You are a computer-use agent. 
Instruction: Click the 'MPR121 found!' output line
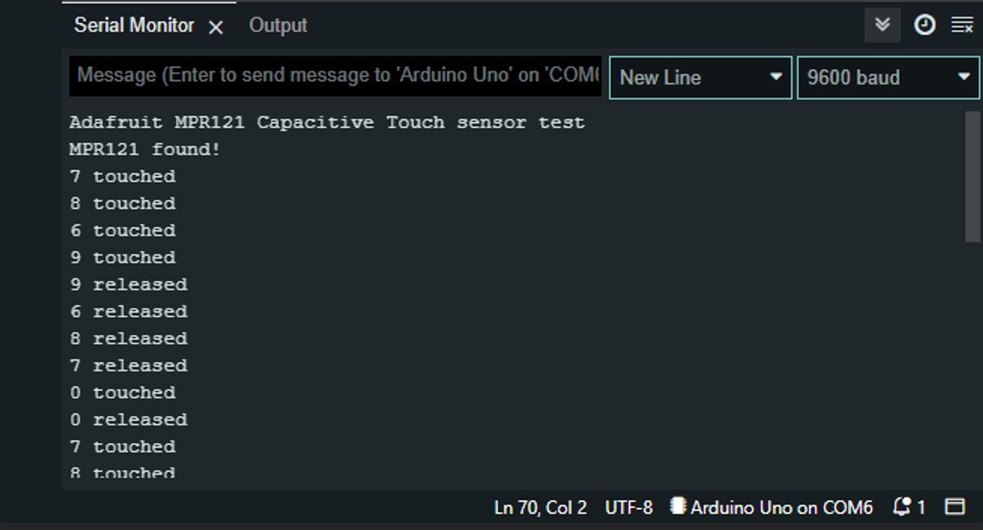click(x=145, y=149)
